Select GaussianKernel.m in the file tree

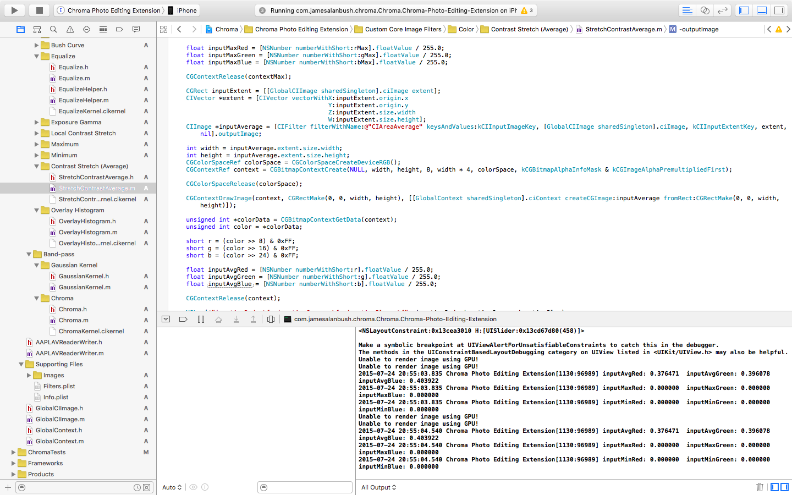[x=85, y=287]
